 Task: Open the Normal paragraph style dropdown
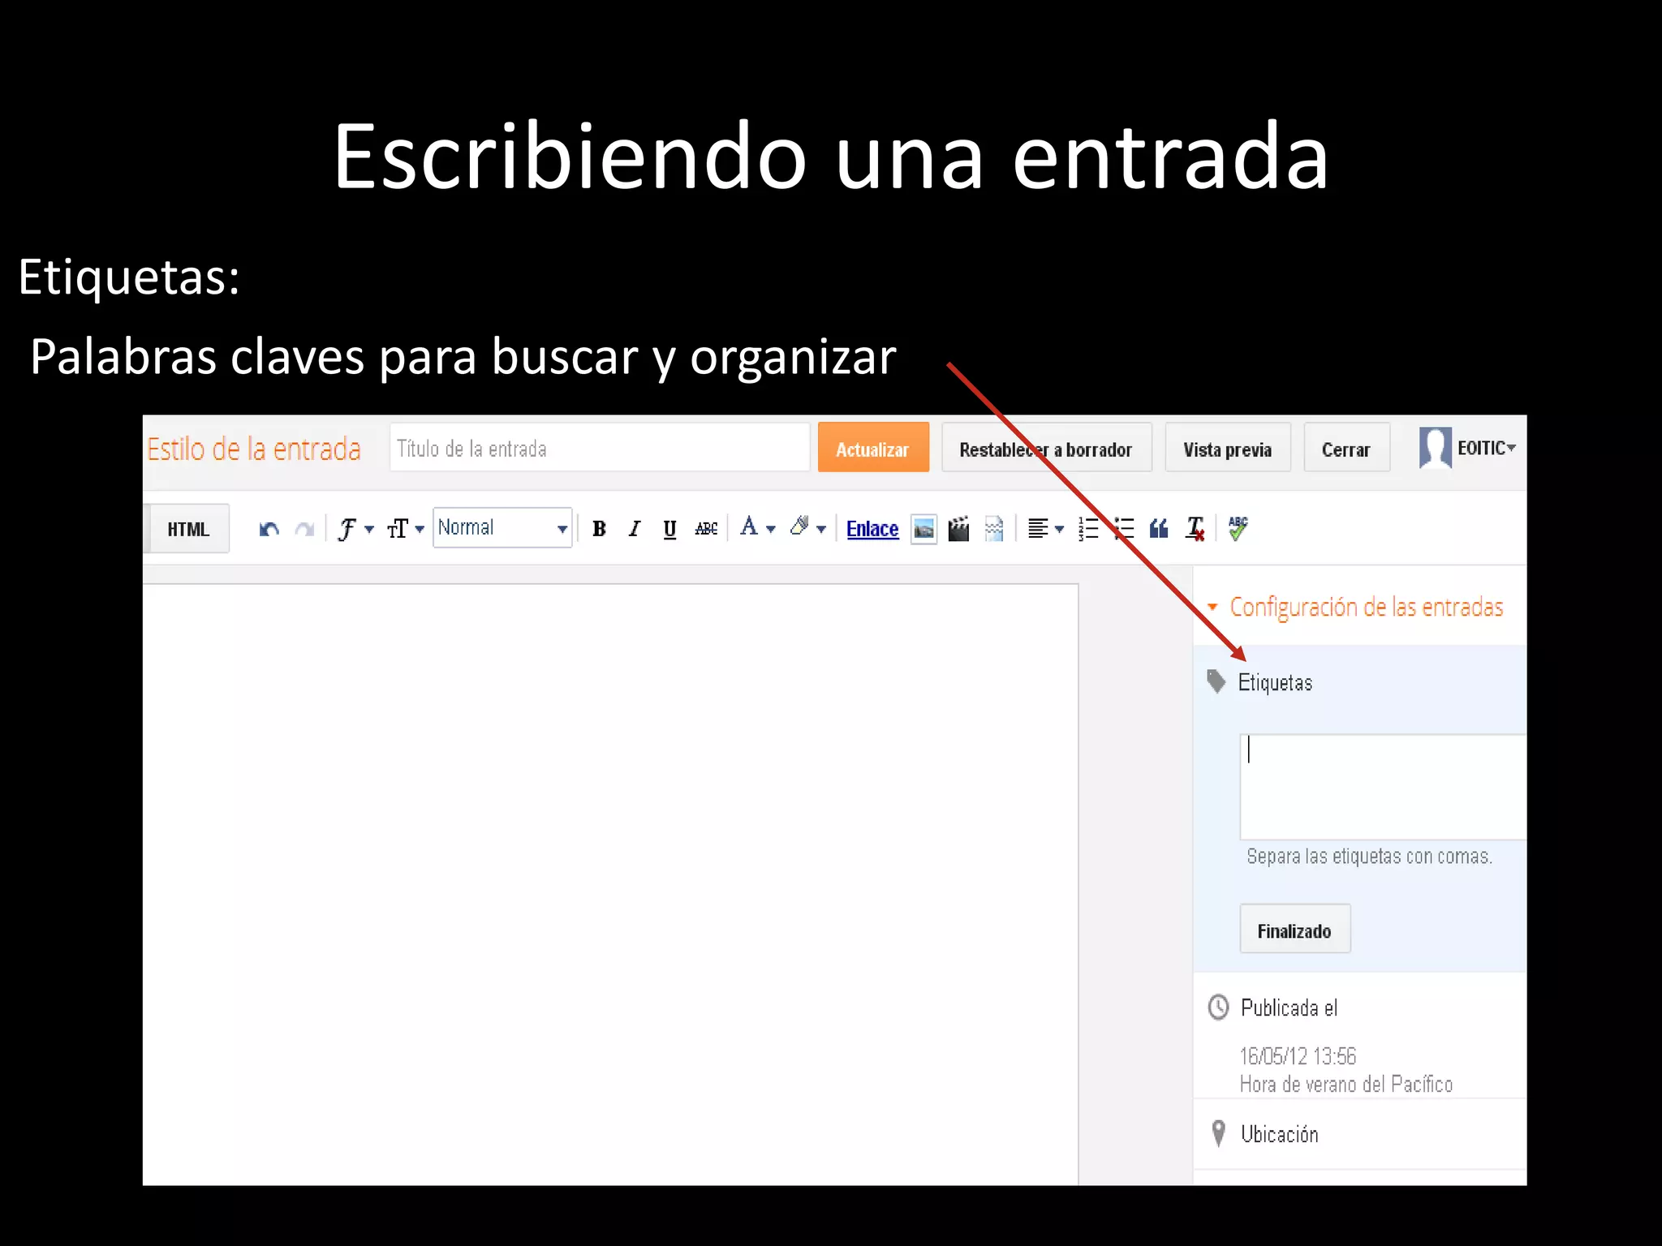point(502,528)
